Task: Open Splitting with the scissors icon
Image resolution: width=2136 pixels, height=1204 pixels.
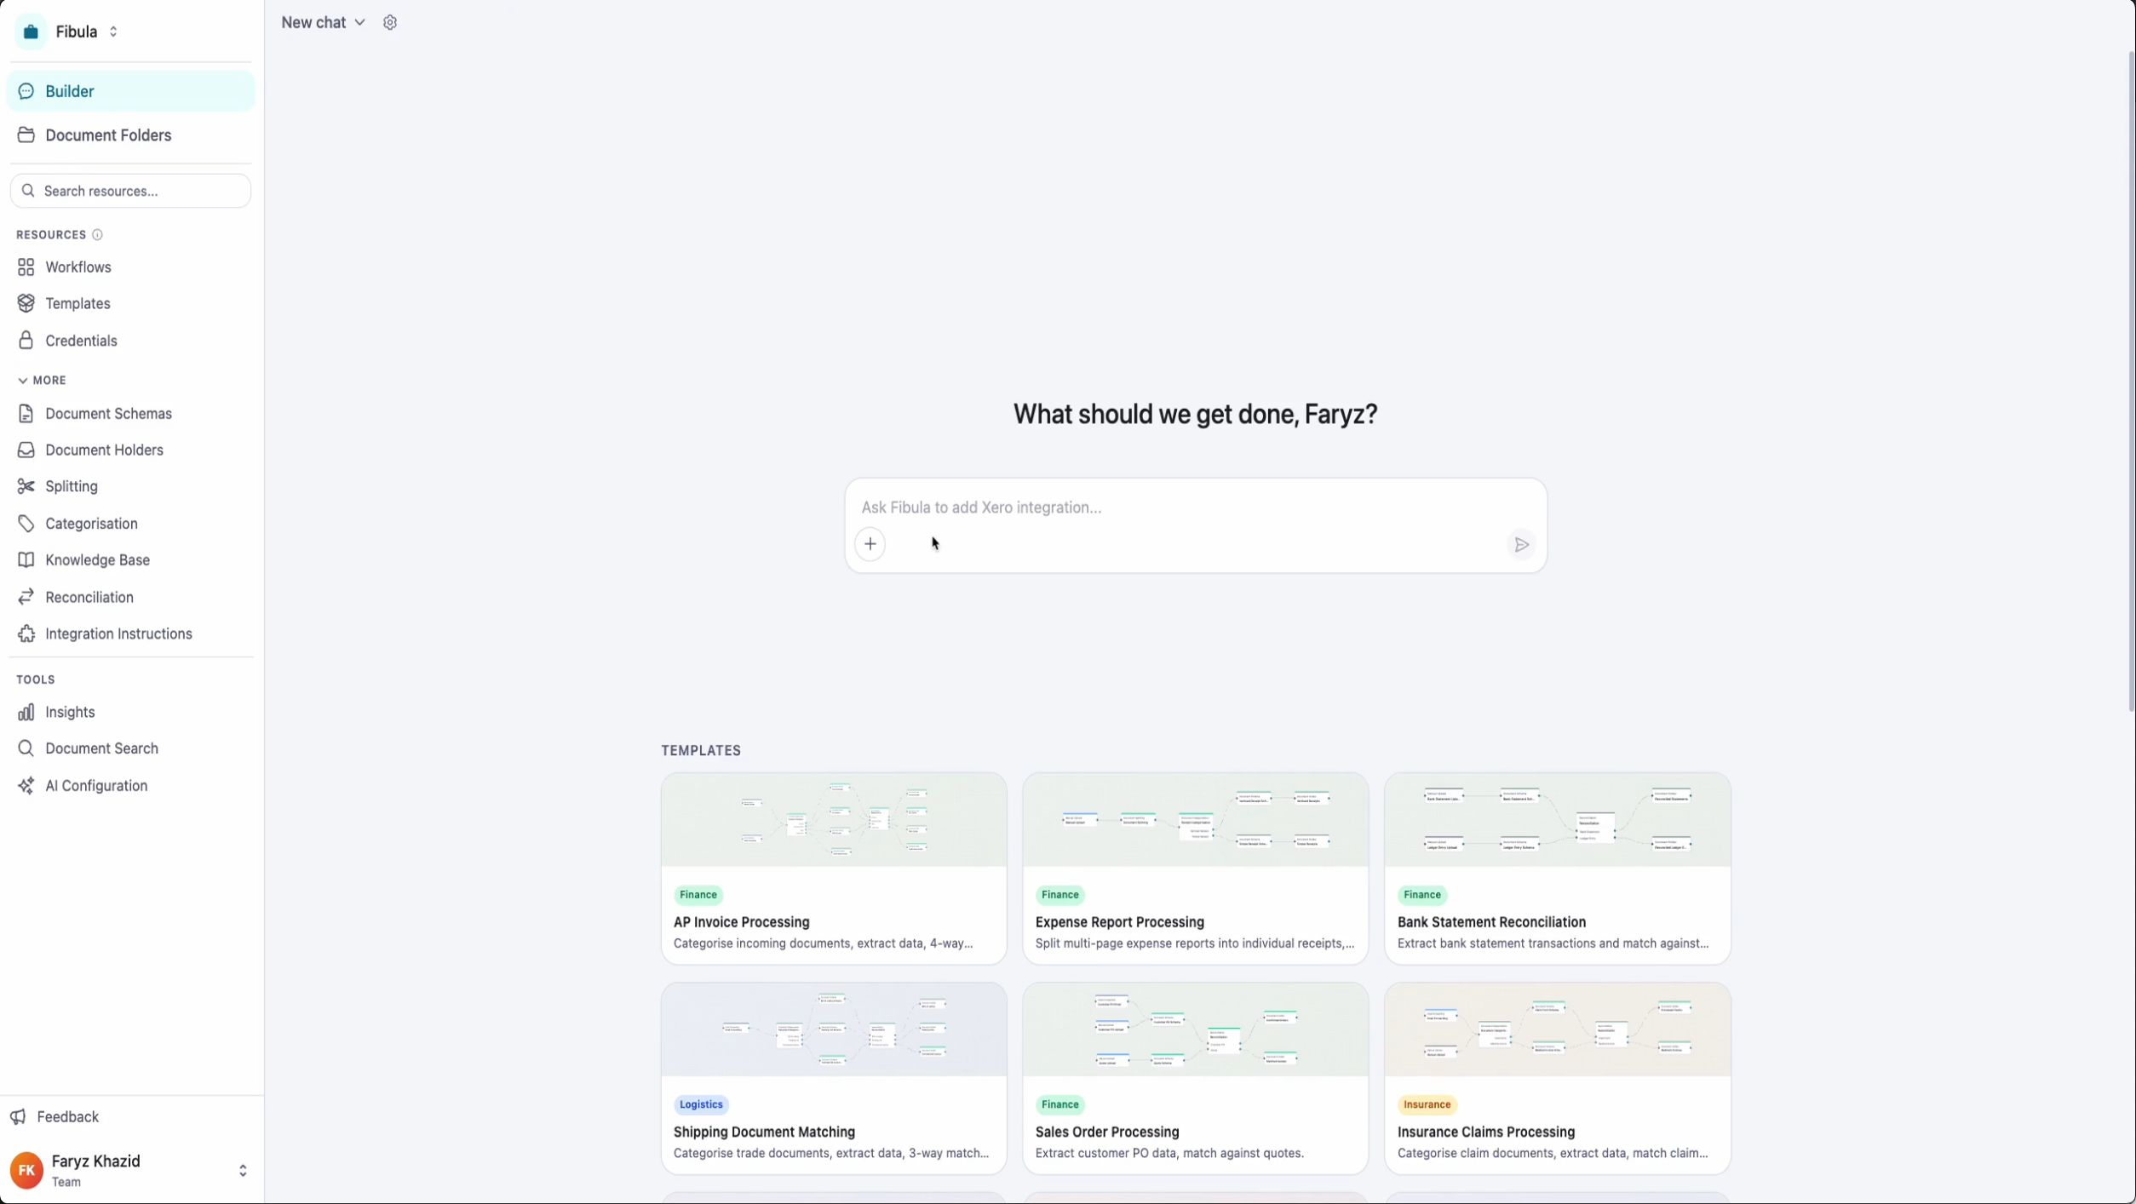Action: [26, 486]
